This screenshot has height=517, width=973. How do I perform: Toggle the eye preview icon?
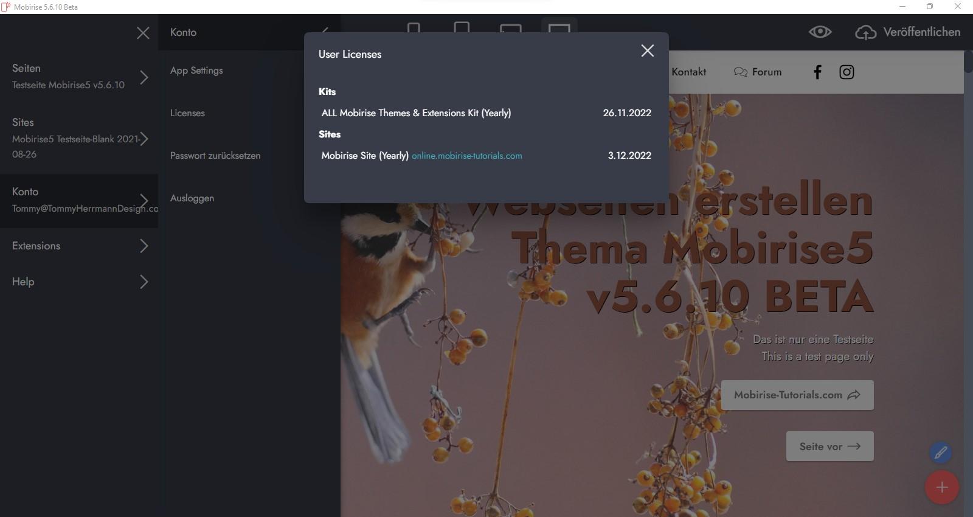pos(820,32)
